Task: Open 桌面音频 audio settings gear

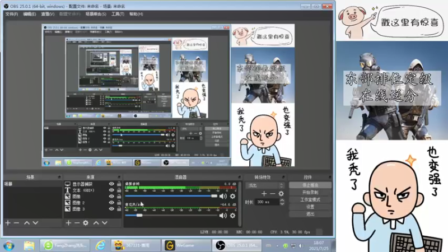Action: pyautogui.click(x=232, y=196)
